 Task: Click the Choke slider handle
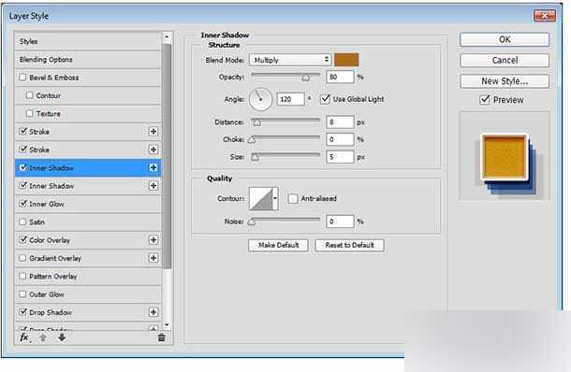click(252, 139)
